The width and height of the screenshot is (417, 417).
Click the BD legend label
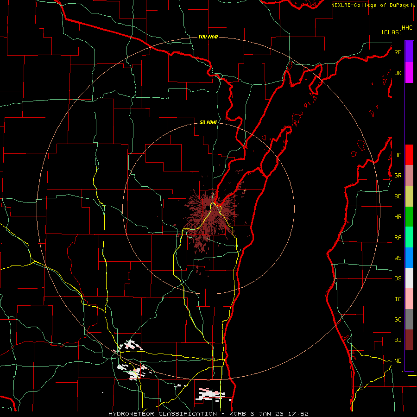(x=398, y=196)
